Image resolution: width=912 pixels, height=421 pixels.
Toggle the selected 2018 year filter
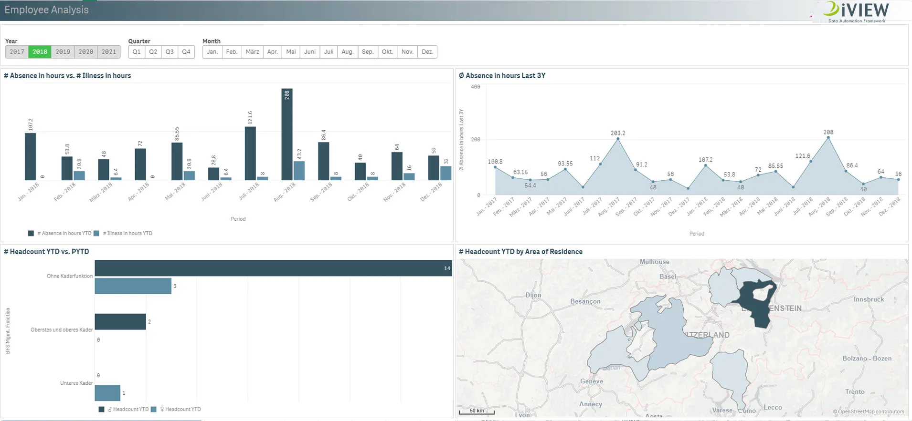click(x=40, y=51)
